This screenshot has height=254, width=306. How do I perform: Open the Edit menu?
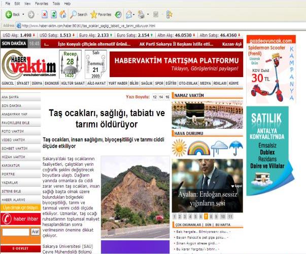pyautogui.click(x=17, y=4)
